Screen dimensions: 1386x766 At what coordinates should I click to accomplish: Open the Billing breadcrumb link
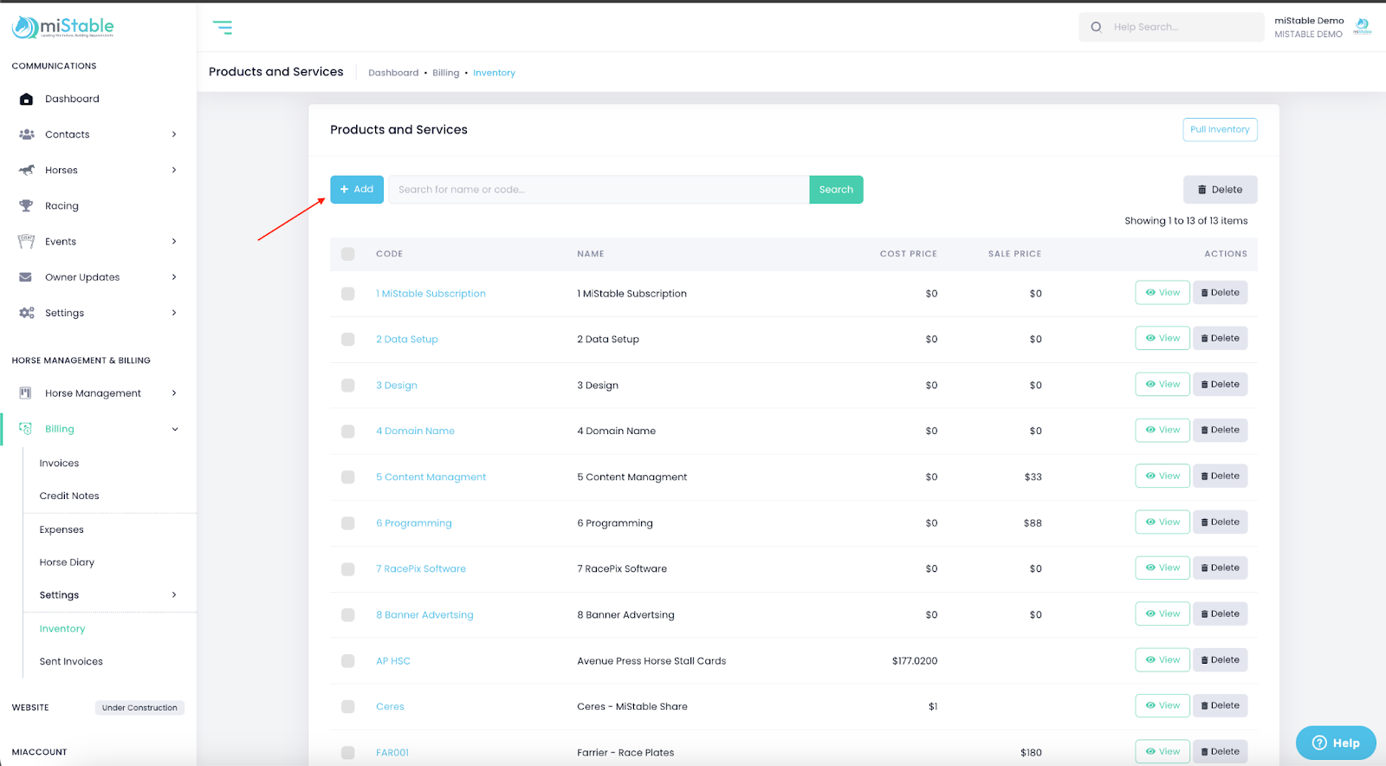tap(446, 73)
